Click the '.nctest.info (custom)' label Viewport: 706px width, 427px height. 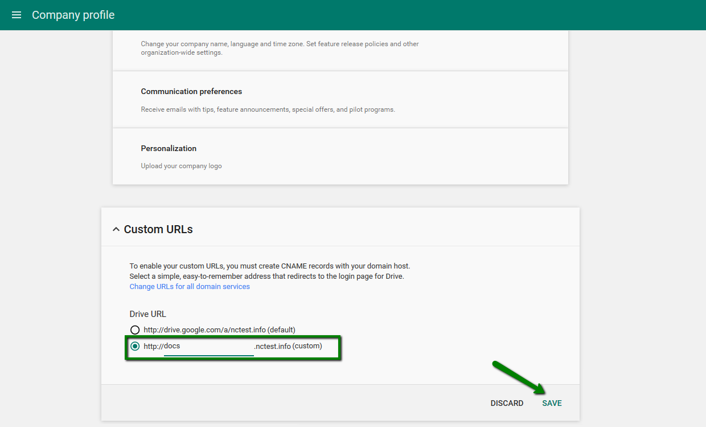[288, 347]
